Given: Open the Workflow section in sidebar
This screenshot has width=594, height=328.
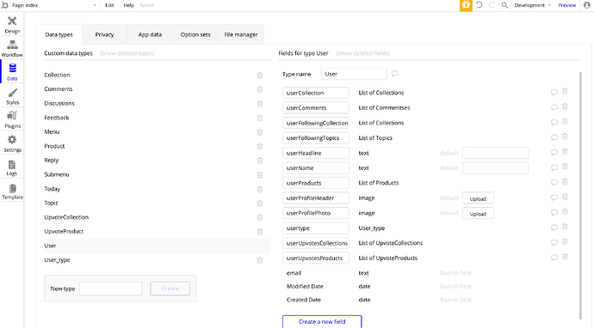Looking at the screenshot, I should (x=12, y=48).
